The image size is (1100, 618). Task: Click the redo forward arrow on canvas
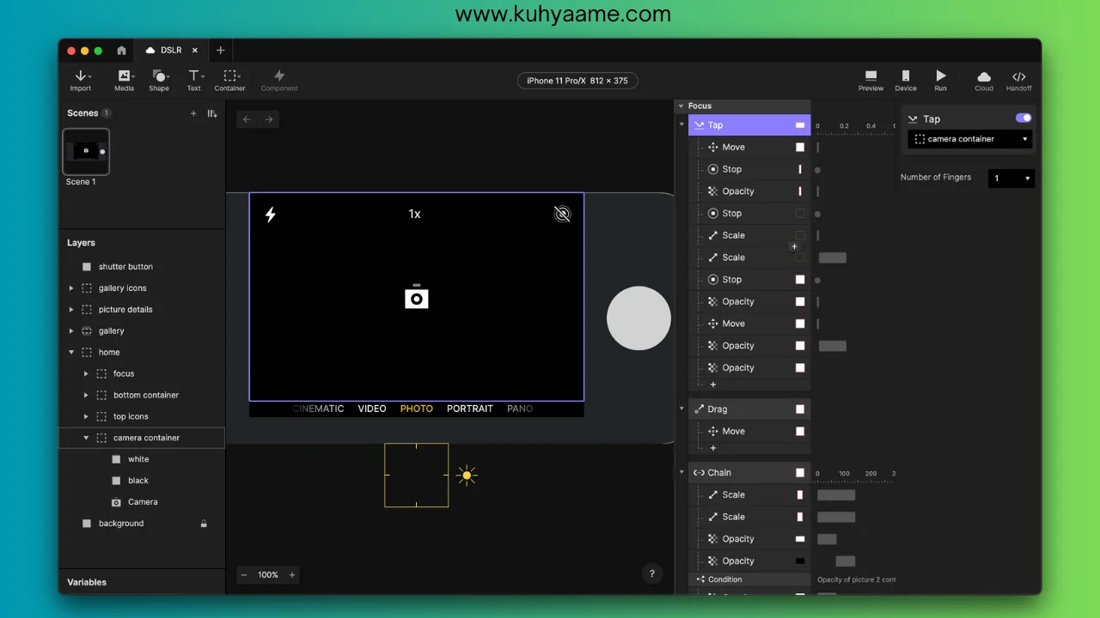pos(269,119)
